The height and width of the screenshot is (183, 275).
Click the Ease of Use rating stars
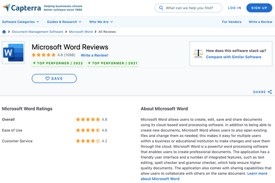(x=88, y=130)
